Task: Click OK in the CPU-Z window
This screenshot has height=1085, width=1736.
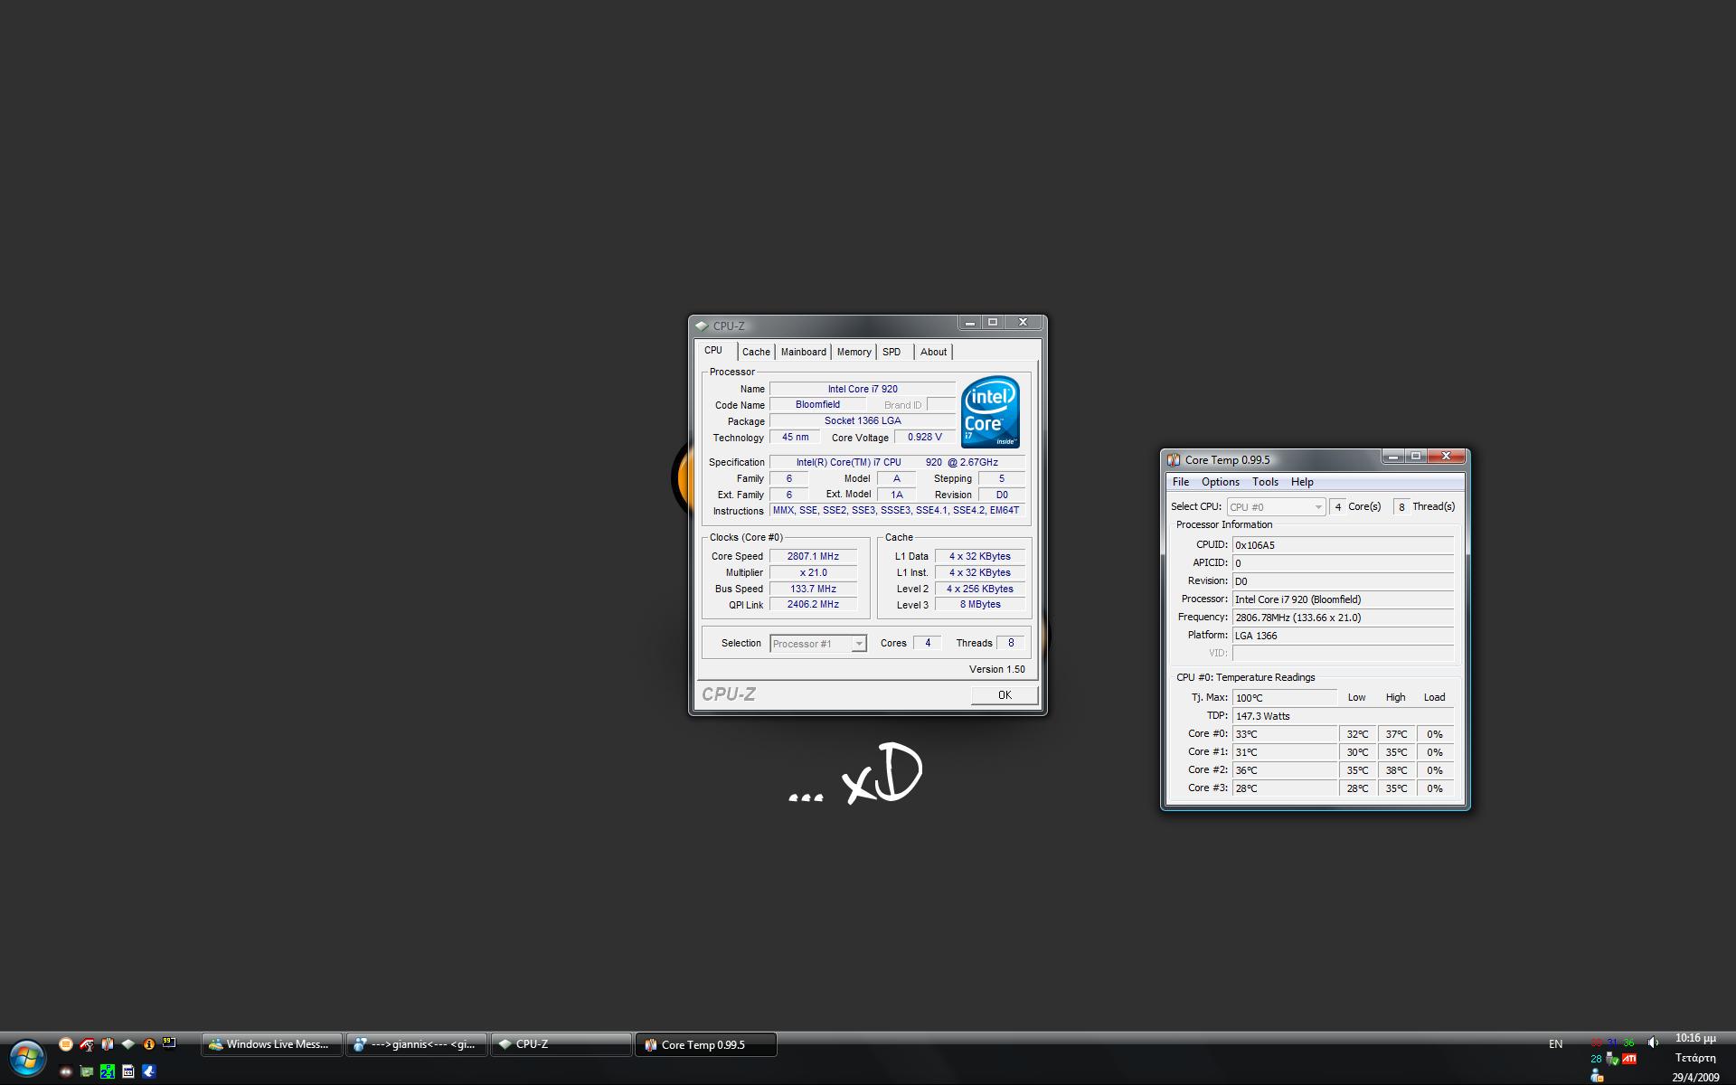Action: point(1005,694)
